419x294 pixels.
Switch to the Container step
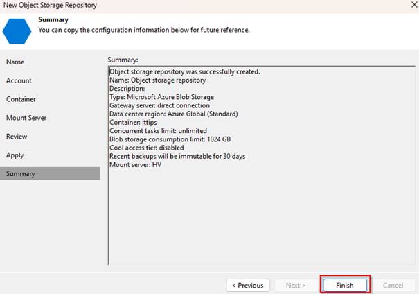tap(21, 99)
